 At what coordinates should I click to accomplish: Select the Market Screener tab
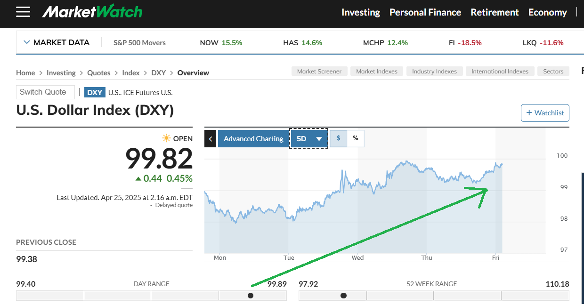click(x=319, y=72)
